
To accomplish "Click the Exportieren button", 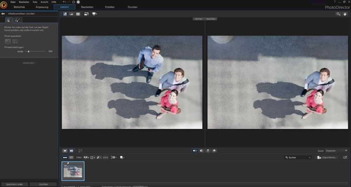I will [327, 158].
